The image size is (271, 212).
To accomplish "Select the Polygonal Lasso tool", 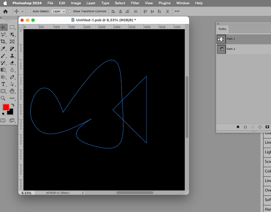I will coord(3,34).
